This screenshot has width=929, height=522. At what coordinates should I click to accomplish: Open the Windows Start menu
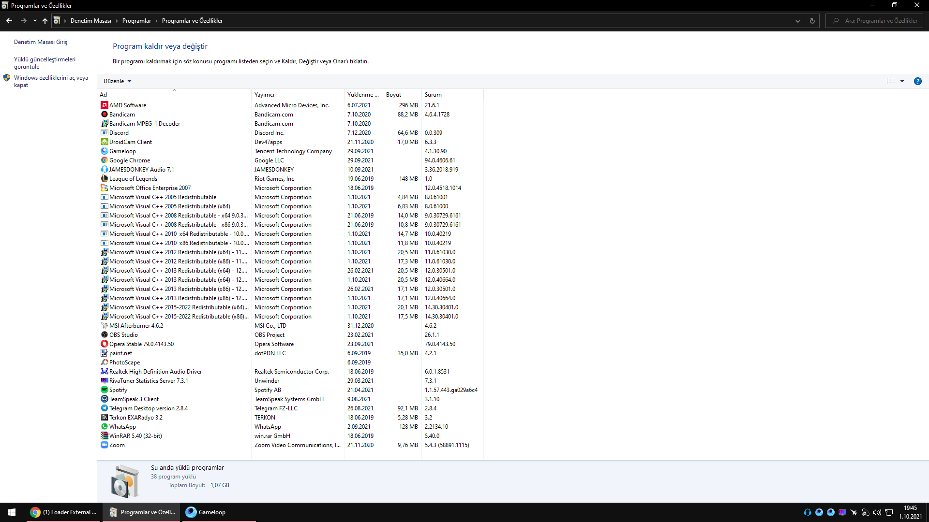[12, 512]
